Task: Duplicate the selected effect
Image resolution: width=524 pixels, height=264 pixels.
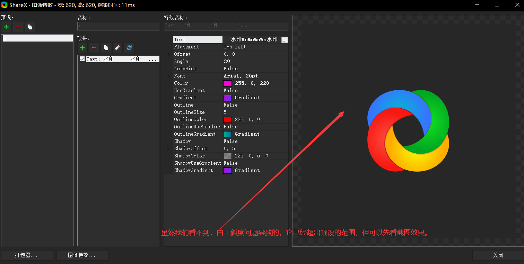Action: [x=106, y=48]
